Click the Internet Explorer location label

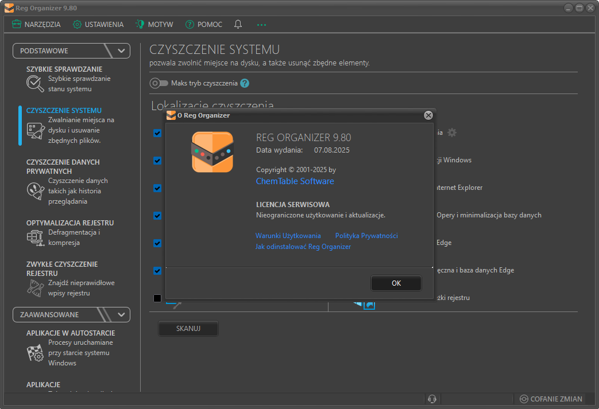(459, 188)
